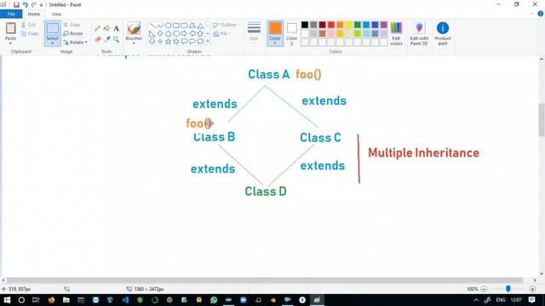Select the Text tool
This screenshot has width=545, height=306.
coord(116,28)
